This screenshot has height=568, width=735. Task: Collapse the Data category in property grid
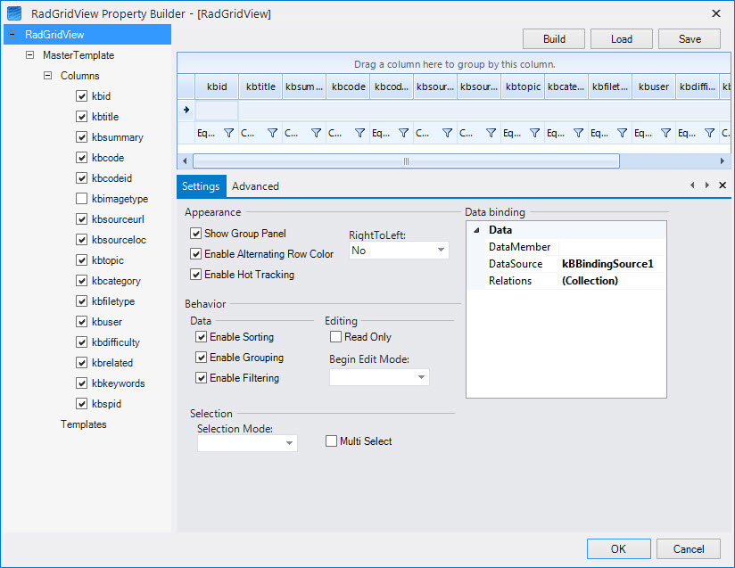coord(476,230)
